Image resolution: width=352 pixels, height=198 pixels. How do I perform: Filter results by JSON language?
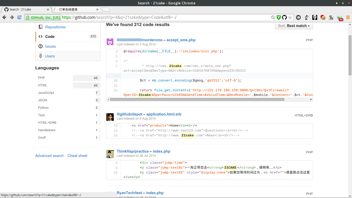68,100
